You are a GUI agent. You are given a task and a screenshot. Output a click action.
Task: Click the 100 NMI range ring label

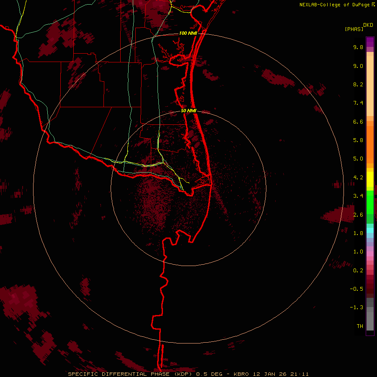click(188, 33)
